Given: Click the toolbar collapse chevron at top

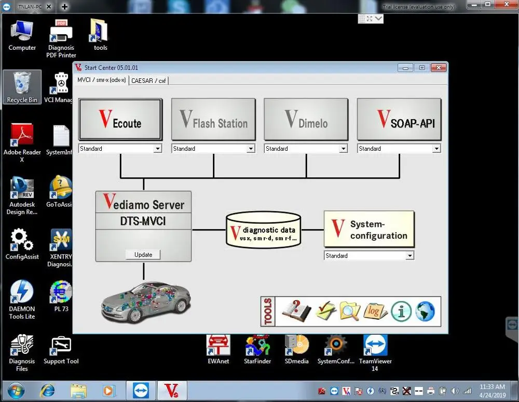Looking at the screenshot, I should [379, 19].
